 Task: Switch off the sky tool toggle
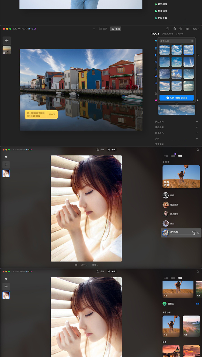197,100
